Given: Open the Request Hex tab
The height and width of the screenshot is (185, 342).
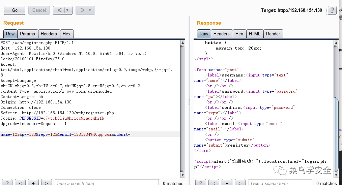Looking at the screenshot, I should (x=66, y=34).
